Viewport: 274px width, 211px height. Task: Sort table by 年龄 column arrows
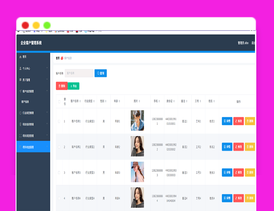coord(119,101)
